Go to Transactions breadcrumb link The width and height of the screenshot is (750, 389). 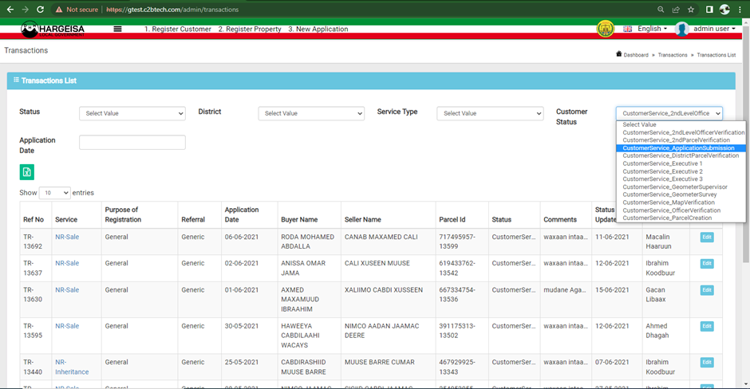pos(673,55)
